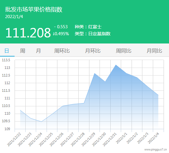The image size is (169, 153).
Task: Select the 日 daily tab
Action: 7,51
